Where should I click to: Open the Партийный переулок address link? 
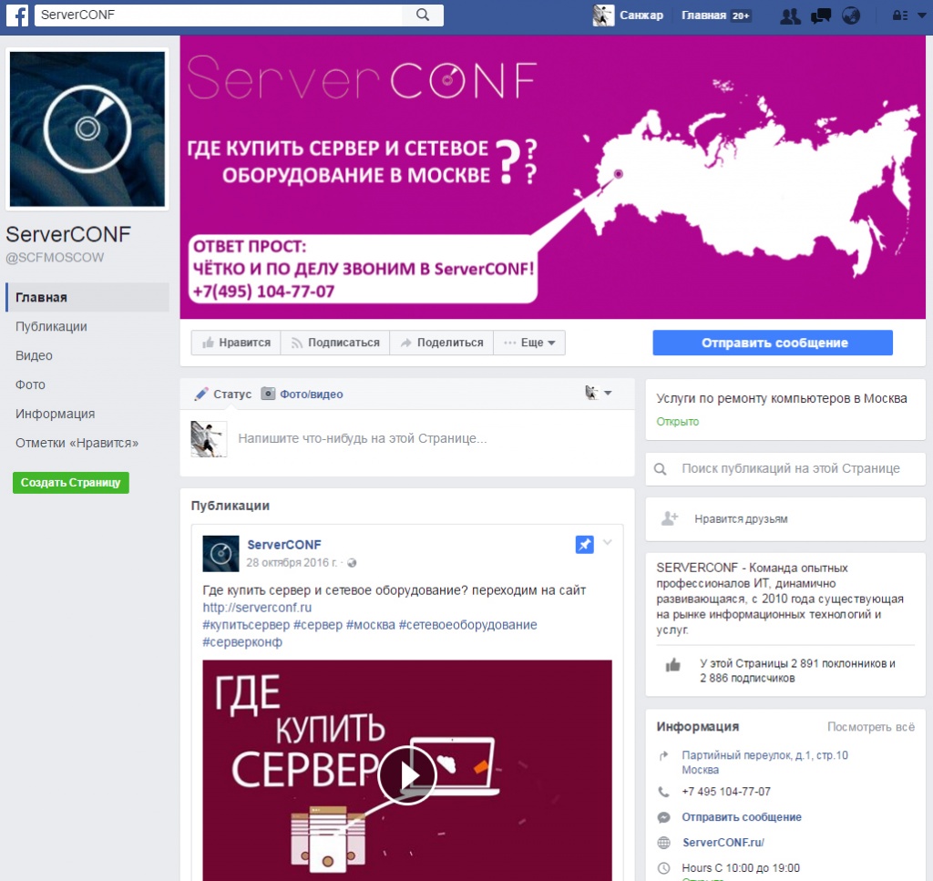coord(765,763)
